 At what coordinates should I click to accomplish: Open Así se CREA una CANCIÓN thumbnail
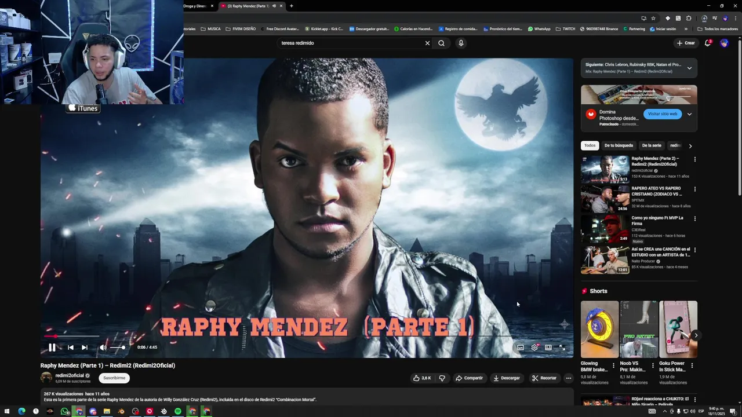605,260
